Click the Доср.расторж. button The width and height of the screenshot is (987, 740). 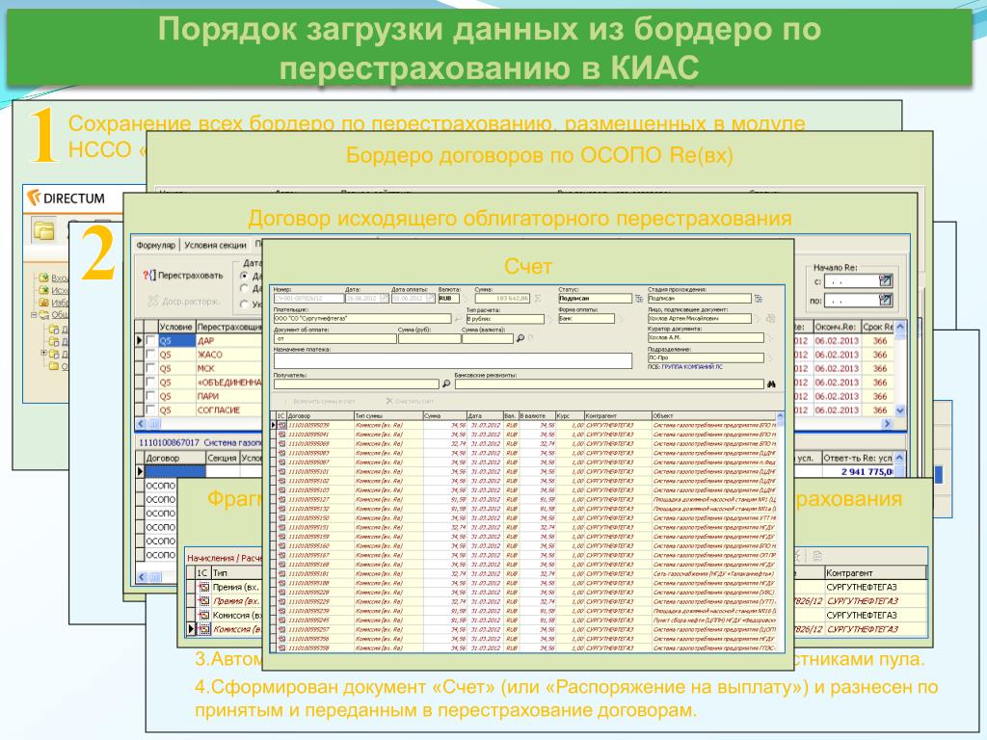[x=183, y=302]
